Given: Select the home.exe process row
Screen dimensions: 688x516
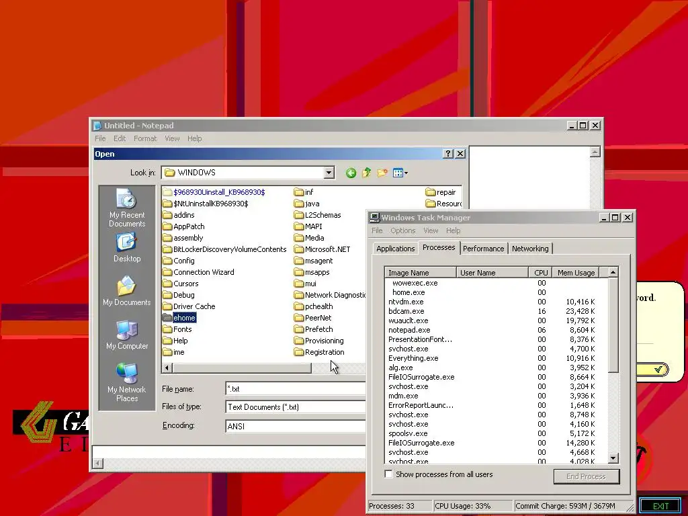Looking at the screenshot, I should [496, 292].
